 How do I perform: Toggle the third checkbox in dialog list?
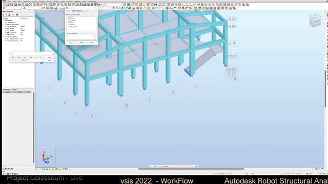69,22
